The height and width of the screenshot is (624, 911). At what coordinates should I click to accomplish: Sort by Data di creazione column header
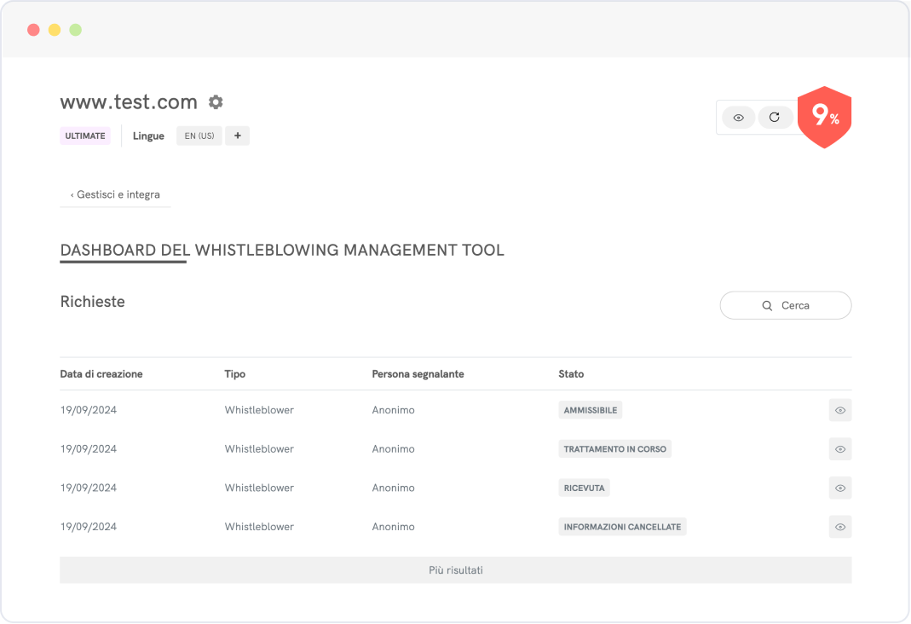pos(101,374)
